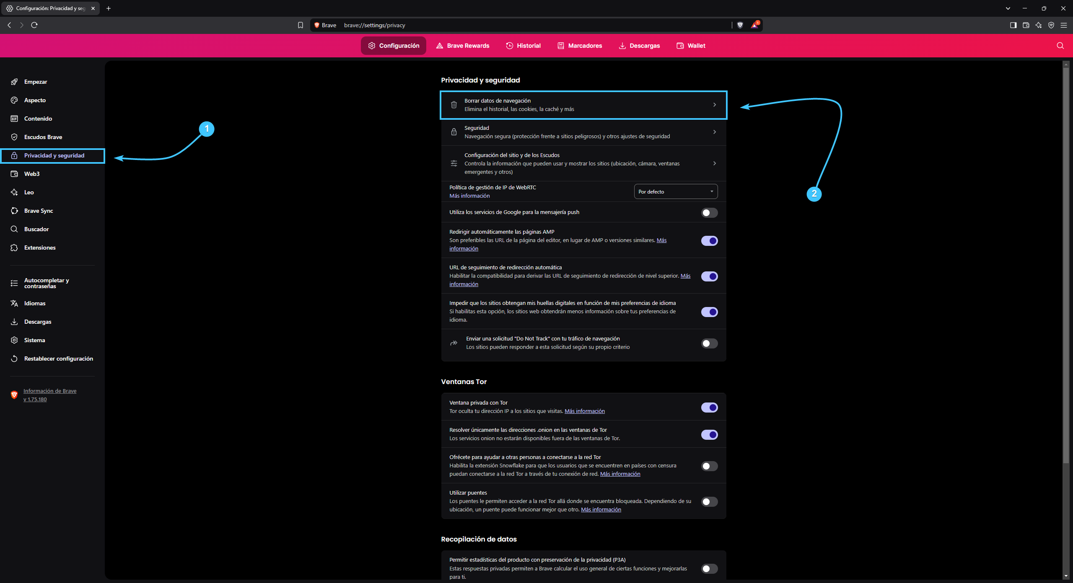Image resolution: width=1073 pixels, height=583 pixels.
Task: Click the browser back arrow
Action: [9, 25]
